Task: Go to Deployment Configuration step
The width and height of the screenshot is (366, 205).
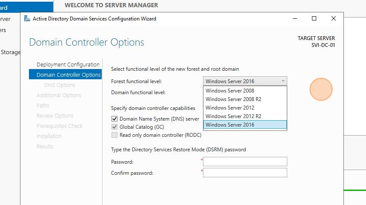Action: click(68, 64)
